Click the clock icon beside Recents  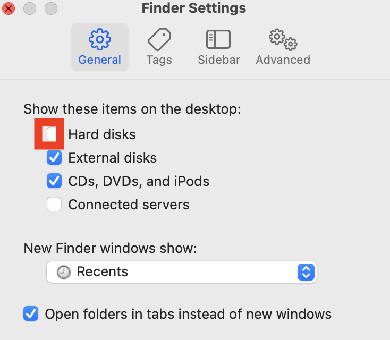click(x=64, y=272)
